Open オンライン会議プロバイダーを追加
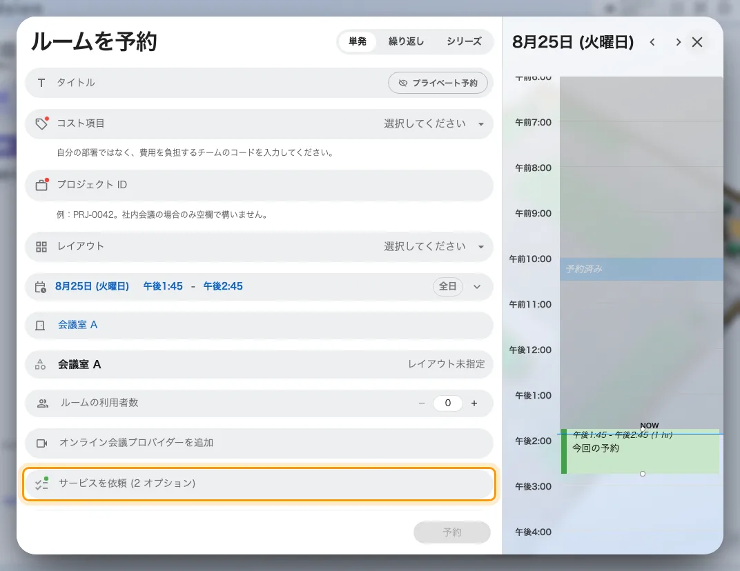This screenshot has height=571, width=740. point(259,443)
